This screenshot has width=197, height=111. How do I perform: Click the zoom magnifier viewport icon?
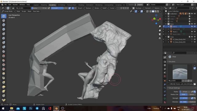pos(160,27)
